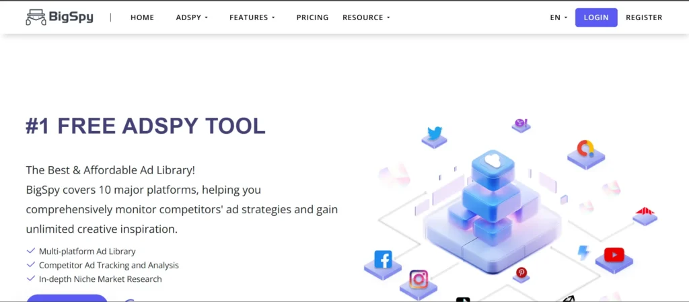Screen dimensions: 689x302
Task: Click 'Competitor Ad Tracking and Analysis' text
Action: pos(109,265)
